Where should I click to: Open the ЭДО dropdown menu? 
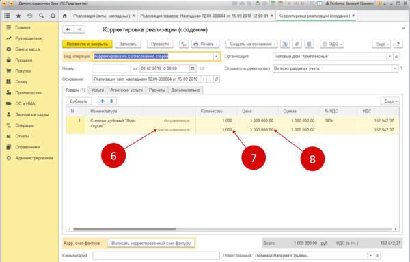point(332,44)
